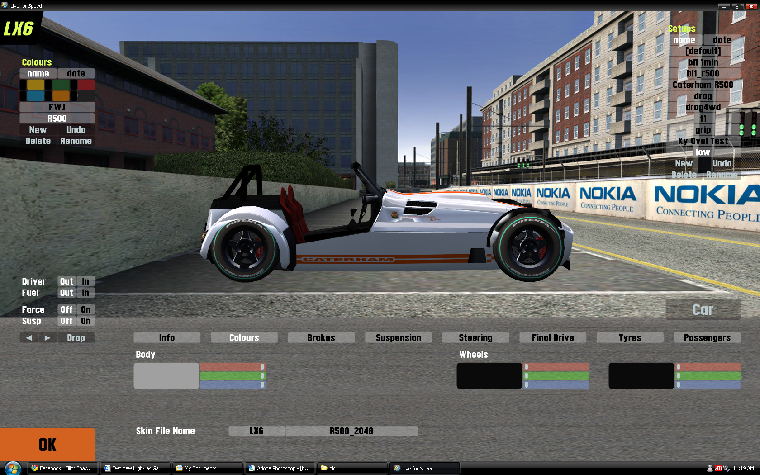Select the Caterham R500 setup
This screenshot has width=760, height=475.
(703, 85)
